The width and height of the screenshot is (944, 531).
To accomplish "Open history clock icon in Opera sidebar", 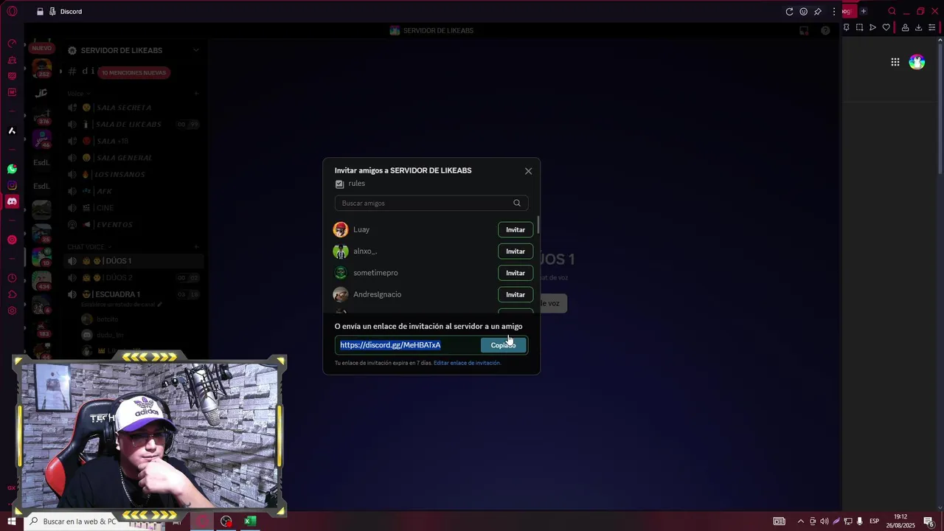I will click(12, 278).
